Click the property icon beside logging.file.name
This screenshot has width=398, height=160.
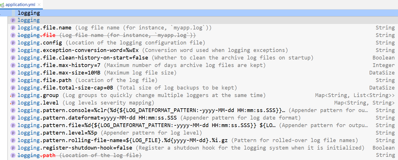point(13,28)
